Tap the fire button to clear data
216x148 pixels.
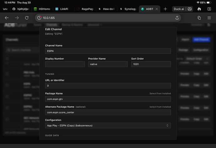[199, 9]
